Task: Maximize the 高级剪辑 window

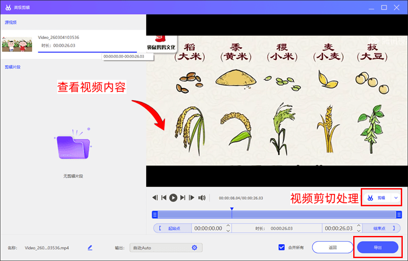Action: coord(384,8)
